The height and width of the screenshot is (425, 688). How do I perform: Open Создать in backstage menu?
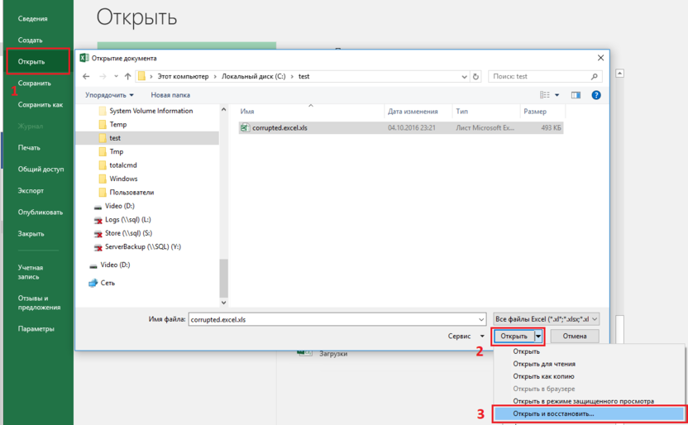click(x=31, y=40)
